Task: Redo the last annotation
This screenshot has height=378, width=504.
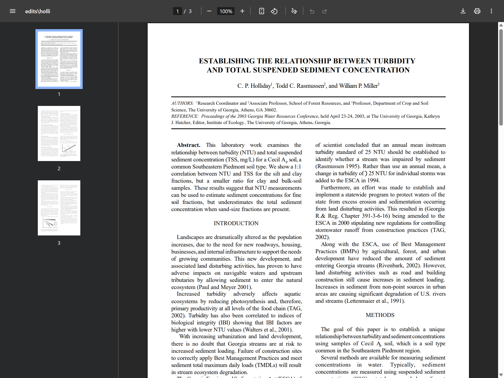Action: point(324,11)
